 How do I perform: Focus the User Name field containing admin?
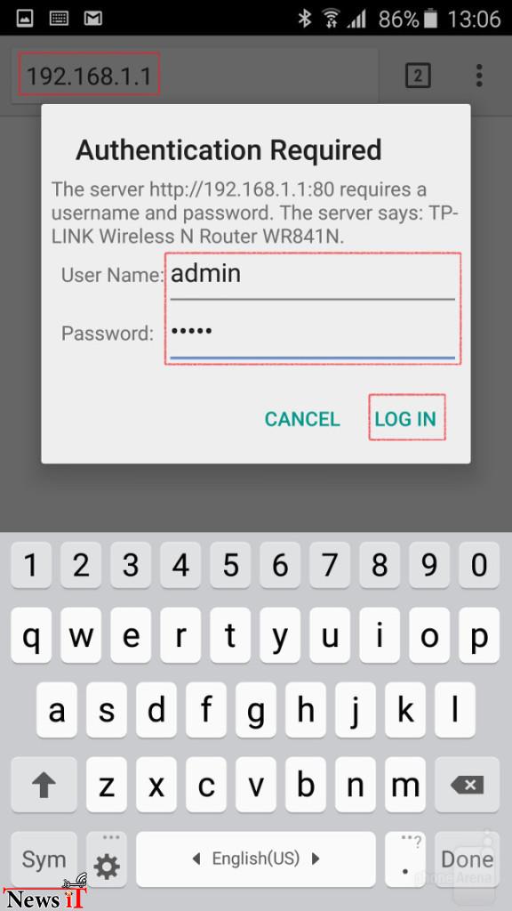312,278
